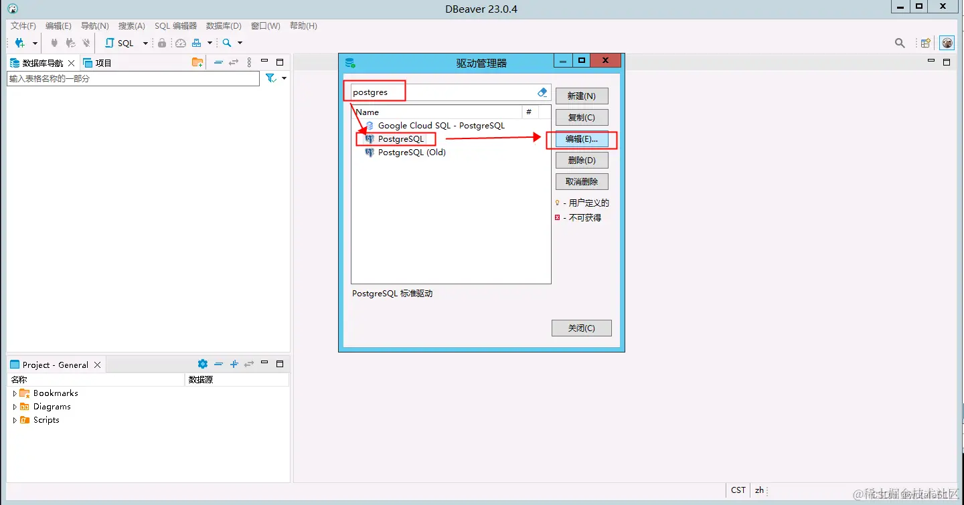Screen dimensions: 964x505
Task: Click the Name column header
Action: coord(437,112)
